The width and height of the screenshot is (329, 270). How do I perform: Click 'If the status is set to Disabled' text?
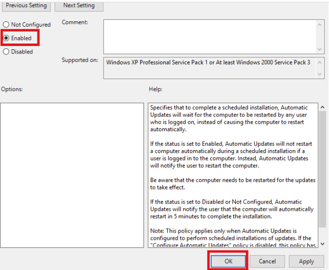coord(232,209)
